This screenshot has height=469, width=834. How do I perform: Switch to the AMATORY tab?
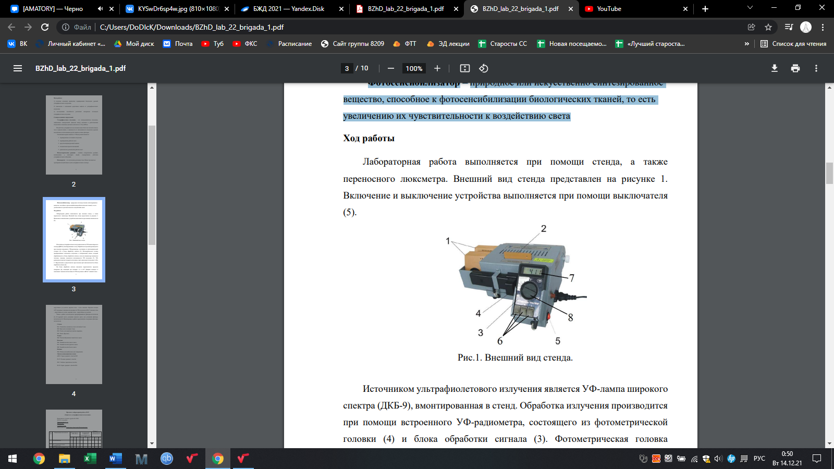62,9
